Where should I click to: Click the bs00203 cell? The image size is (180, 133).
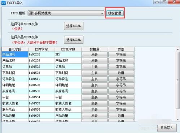tap(41, 60)
